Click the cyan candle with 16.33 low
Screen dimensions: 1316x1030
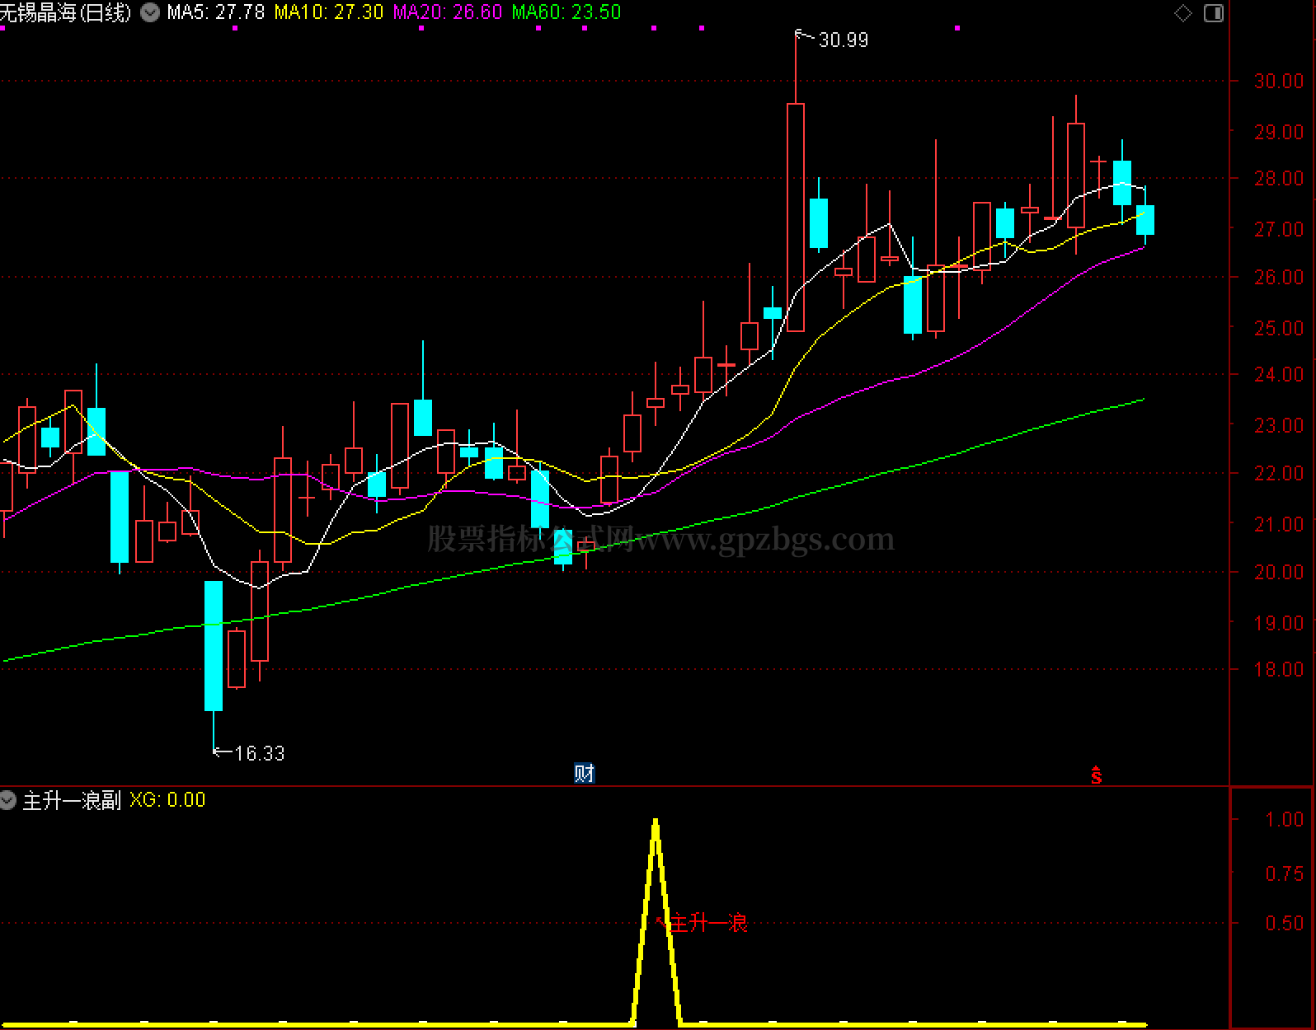point(214,645)
